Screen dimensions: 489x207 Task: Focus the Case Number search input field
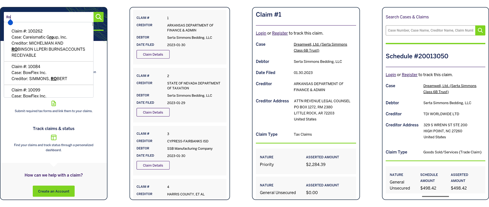click(430, 30)
